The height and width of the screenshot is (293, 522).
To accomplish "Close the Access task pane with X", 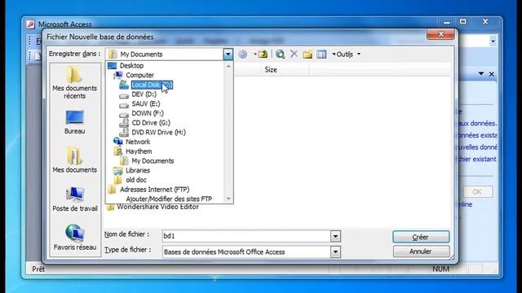I will pyautogui.click(x=491, y=74).
